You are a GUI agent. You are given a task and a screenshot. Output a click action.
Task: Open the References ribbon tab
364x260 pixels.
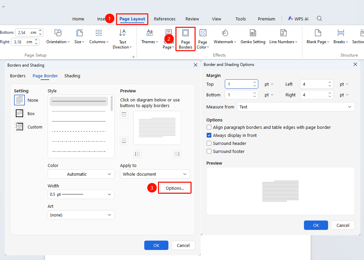pos(165,19)
